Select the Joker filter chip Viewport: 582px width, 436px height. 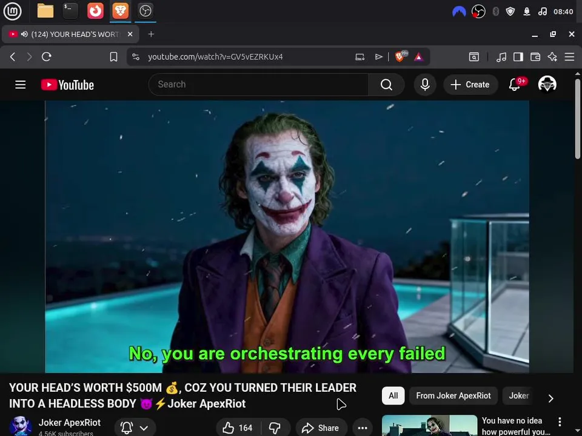518,395
